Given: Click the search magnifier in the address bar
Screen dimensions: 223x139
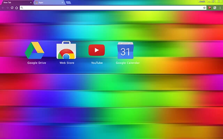Looking at the screenshot, I should (x=22, y=8).
